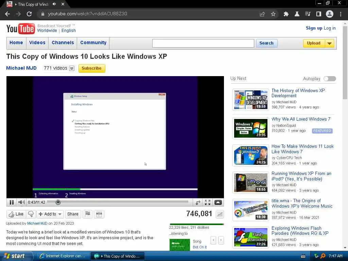Click Sign up link

[x=314, y=28]
